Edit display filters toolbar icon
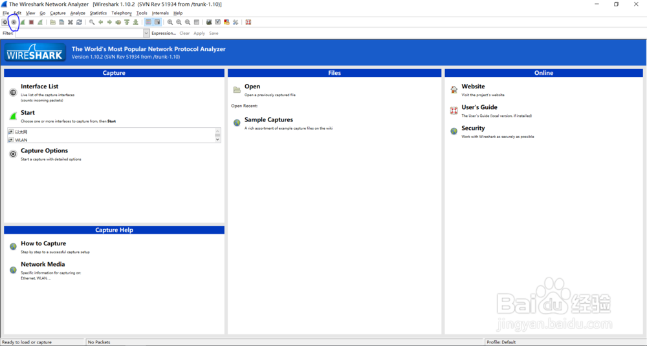 (x=217, y=22)
